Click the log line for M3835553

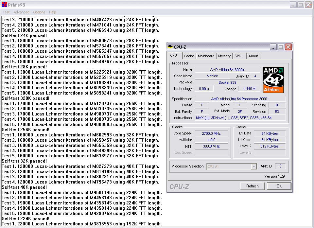click(x=82, y=224)
